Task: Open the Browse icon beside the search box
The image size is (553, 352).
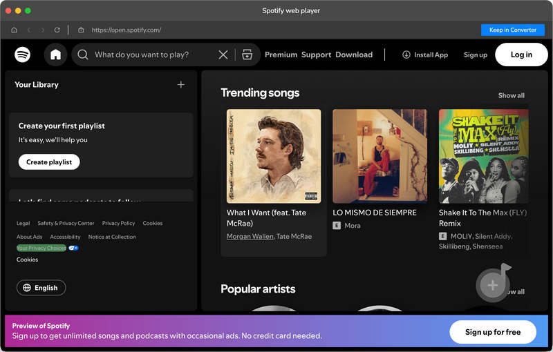Action: (247, 55)
